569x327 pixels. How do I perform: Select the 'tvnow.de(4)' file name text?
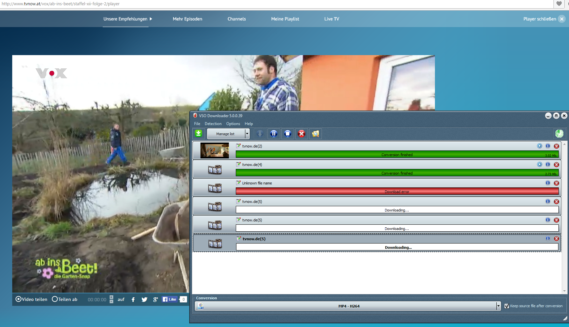pos(252,165)
